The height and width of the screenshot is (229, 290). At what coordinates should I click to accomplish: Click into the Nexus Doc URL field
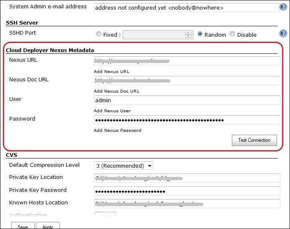(x=187, y=81)
